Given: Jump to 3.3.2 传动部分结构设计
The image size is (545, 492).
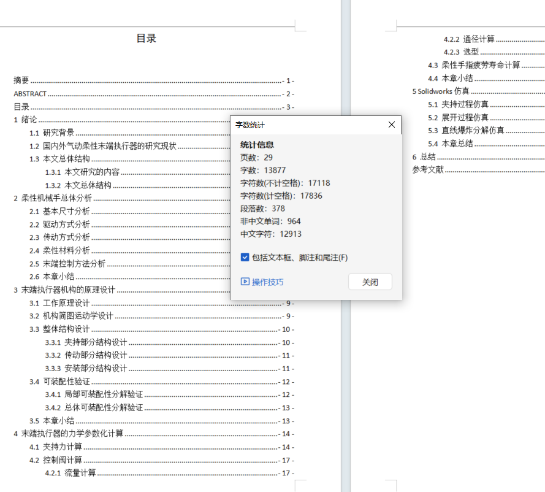Looking at the screenshot, I should pyautogui.click(x=170, y=355).
